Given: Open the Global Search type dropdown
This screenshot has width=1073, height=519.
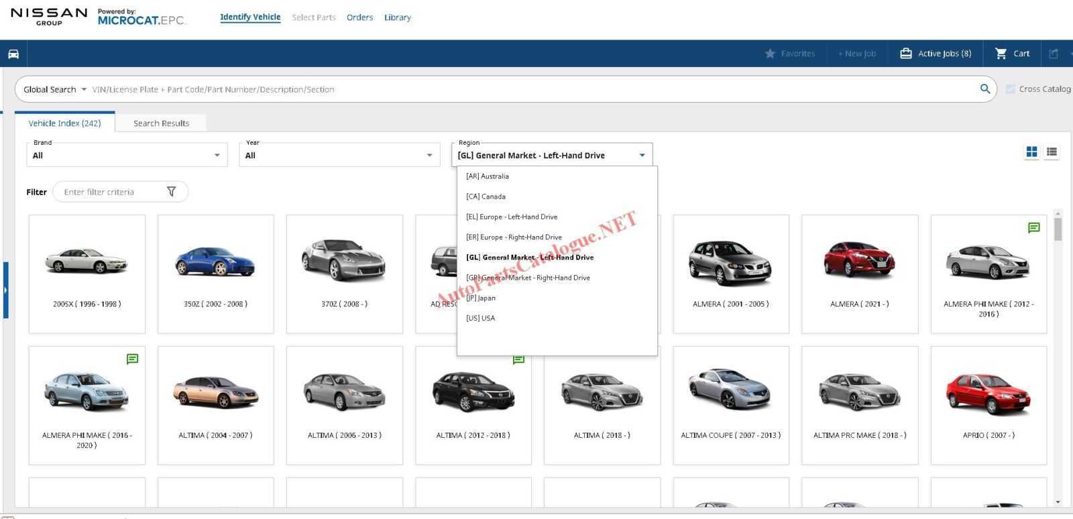Looking at the screenshot, I should click(x=55, y=89).
